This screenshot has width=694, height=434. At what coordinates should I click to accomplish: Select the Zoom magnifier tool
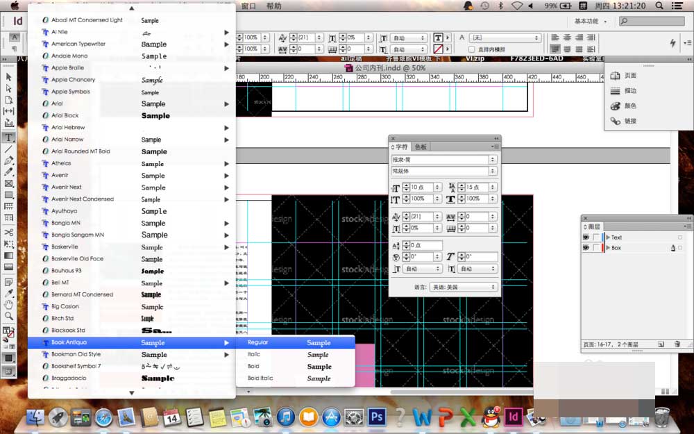(x=9, y=316)
